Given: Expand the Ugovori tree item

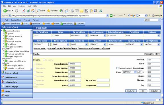Looking at the screenshot, I should (3, 33).
